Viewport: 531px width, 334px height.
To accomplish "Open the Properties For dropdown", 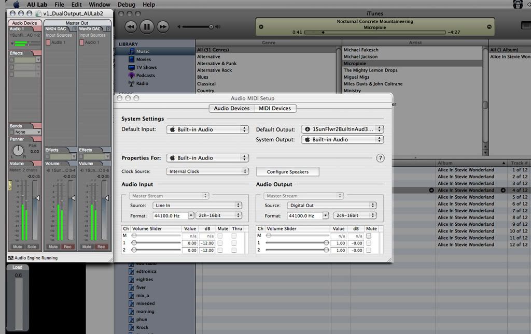I will pyautogui.click(x=207, y=158).
